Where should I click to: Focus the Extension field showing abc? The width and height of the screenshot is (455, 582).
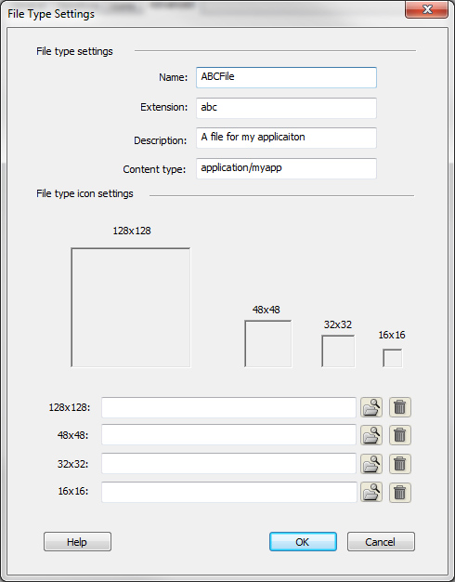(x=286, y=108)
